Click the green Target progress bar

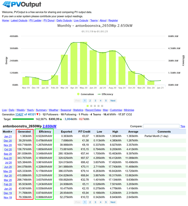(x=23, y=119)
